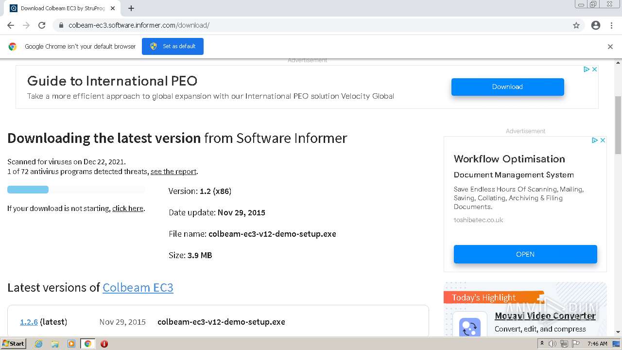622x350 pixels.
Task: Click the download progress bar
Action: pyautogui.click(x=76, y=190)
